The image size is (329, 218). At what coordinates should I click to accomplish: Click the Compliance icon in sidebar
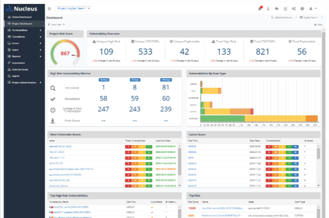[9, 37]
